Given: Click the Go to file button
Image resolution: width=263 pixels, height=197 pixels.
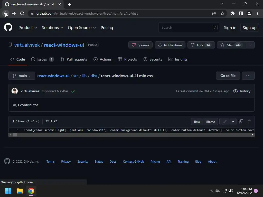Looking at the screenshot, I should (x=228, y=76).
